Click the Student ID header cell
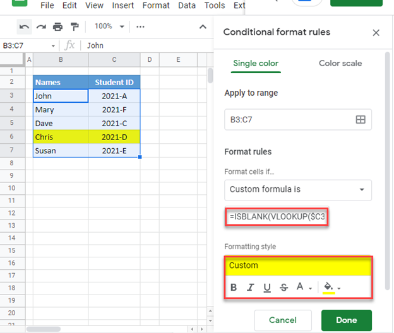The image size is (394, 333). click(x=114, y=82)
